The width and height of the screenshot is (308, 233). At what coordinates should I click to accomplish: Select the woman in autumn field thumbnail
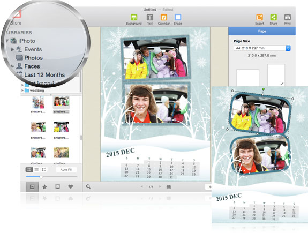pos(61,153)
